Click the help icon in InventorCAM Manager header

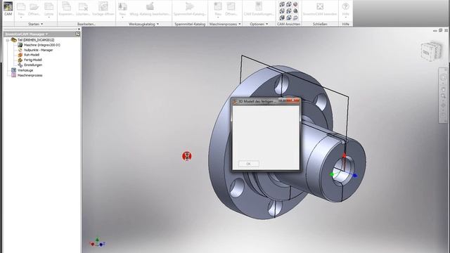(x=78, y=34)
